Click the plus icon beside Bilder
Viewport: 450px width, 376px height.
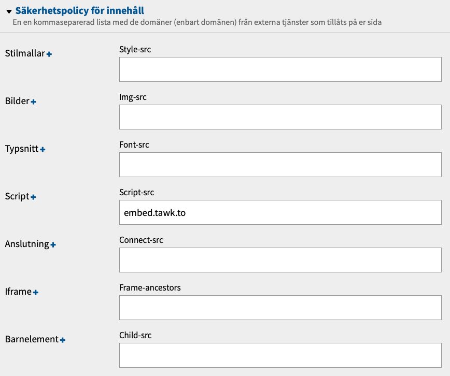(x=34, y=102)
